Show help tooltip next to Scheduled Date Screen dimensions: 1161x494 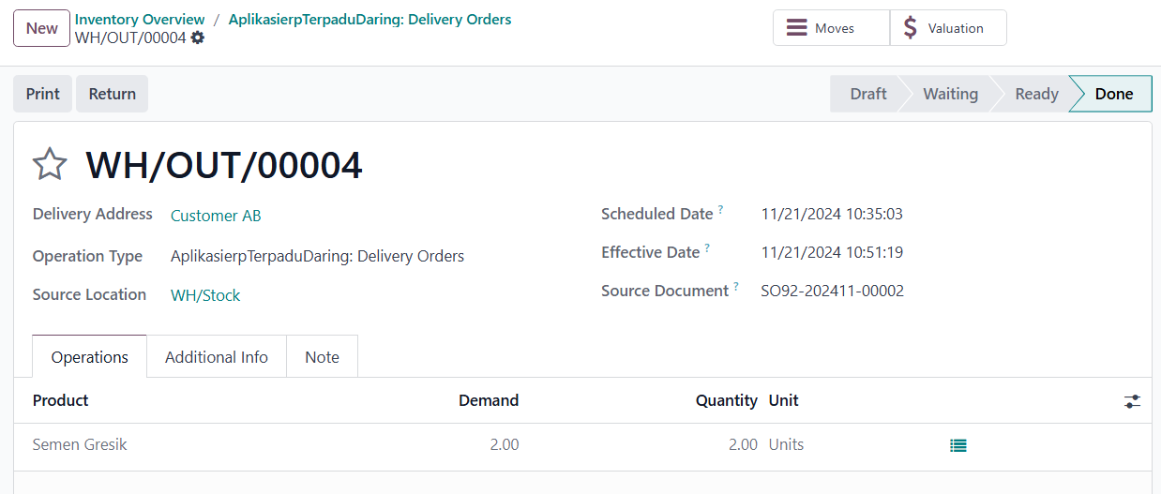[x=720, y=210]
